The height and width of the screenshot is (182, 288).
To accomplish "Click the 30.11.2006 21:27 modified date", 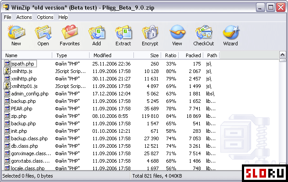I will tap(112, 79).
